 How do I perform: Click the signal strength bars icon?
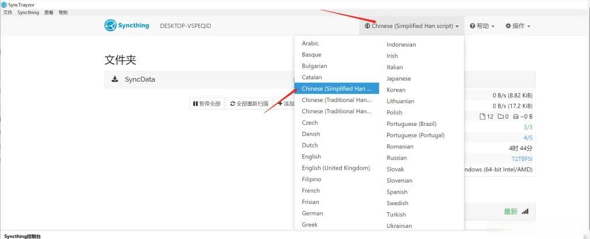click(x=525, y=212)
